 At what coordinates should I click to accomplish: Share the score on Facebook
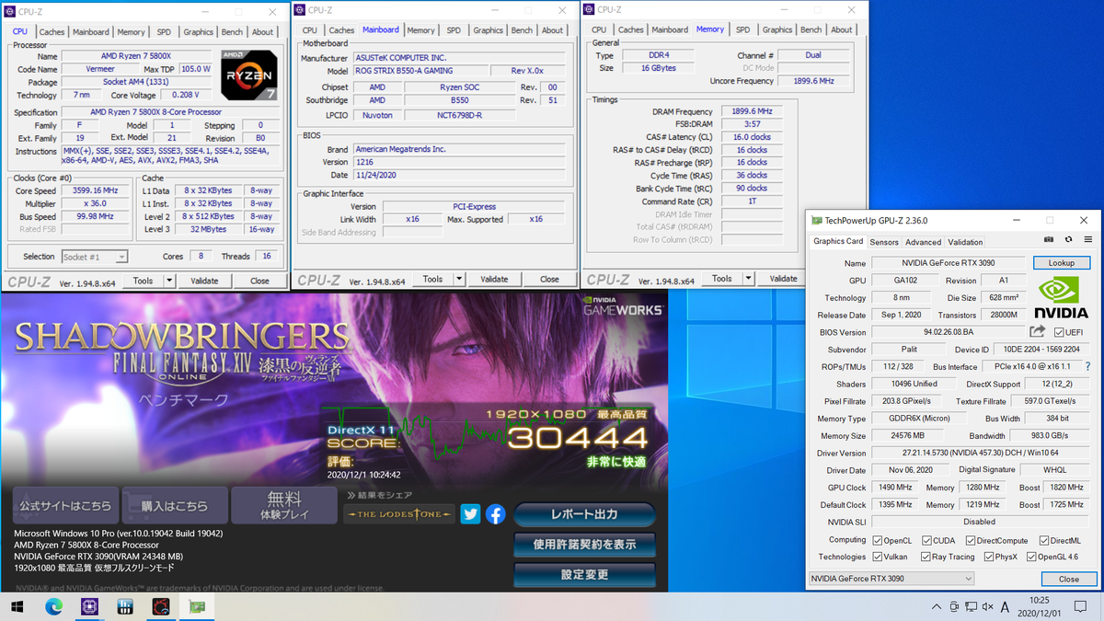495,514
